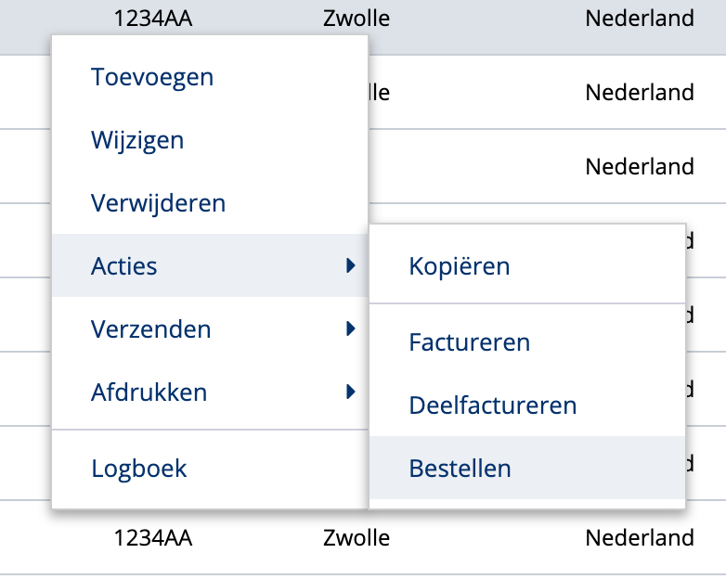Expand the Verzenden submenu arrow
This screenshot has width=726, height=579.
[x=350, y=328]
